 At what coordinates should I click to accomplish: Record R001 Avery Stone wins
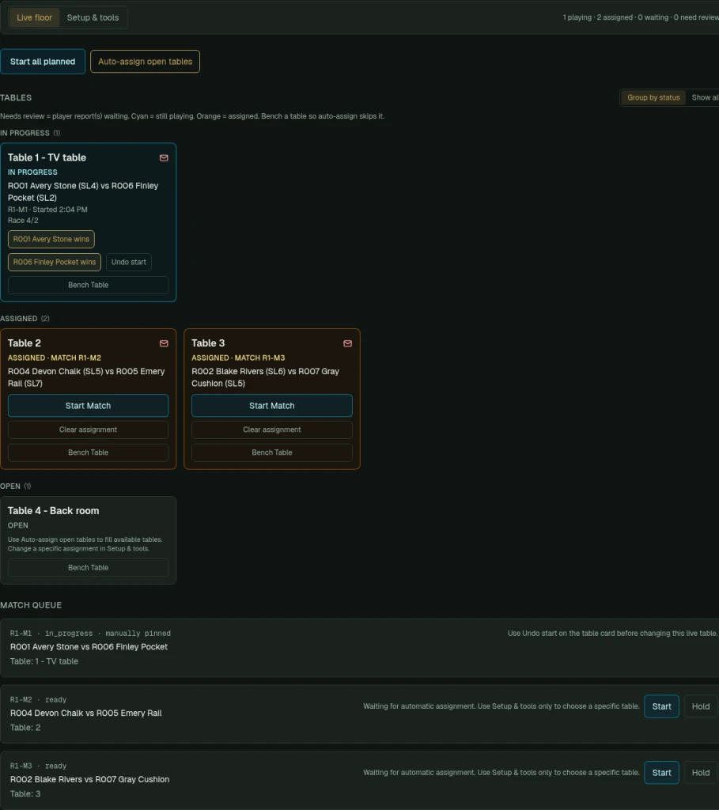tap(51, 239)
